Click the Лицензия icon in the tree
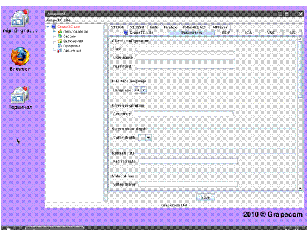This screenshot has width=308, height=232. tap(59, 50)
